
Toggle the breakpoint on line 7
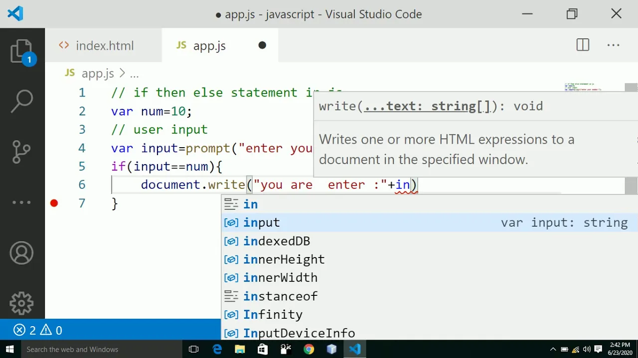pos(54,203)
